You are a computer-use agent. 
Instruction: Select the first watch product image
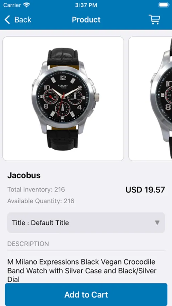[x=63, y=99]
